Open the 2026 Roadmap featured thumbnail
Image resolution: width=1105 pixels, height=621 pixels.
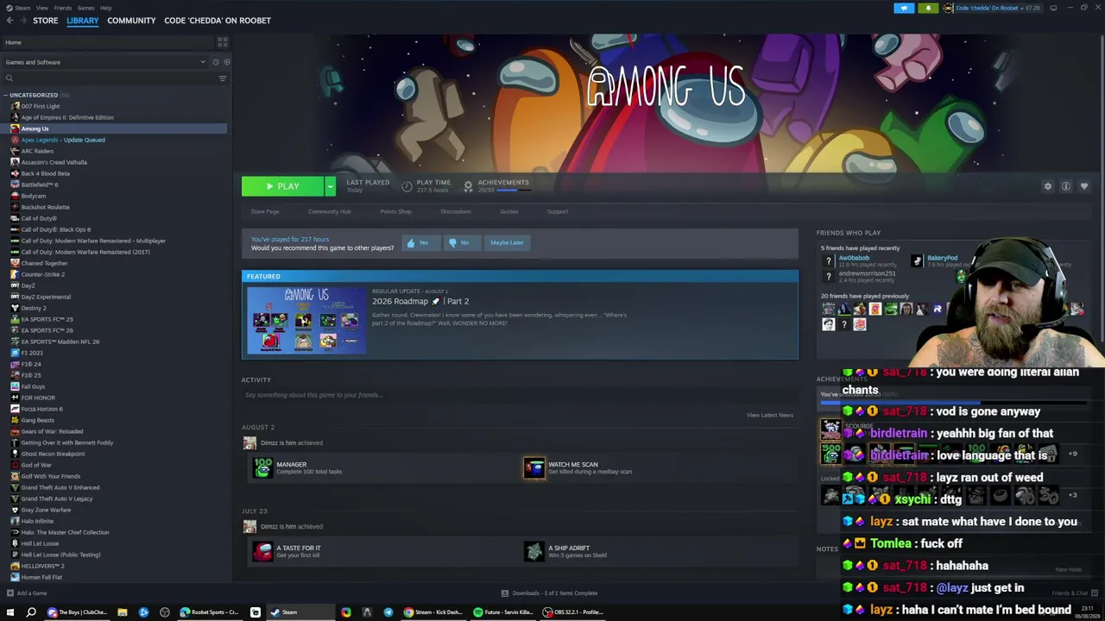(306, 321)
